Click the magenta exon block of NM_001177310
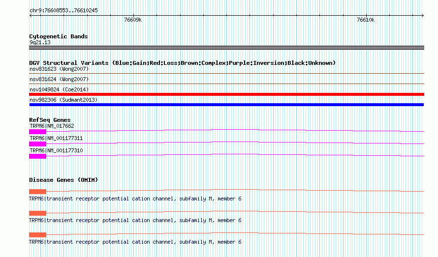The width and height of the screenshot is (438, 257). pos(38,156)
